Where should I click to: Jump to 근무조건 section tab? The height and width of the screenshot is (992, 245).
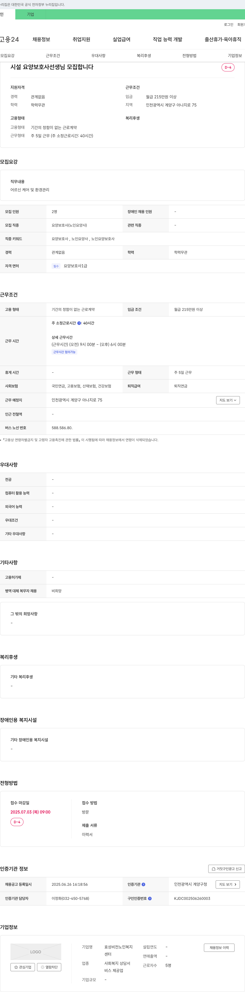[53, 56]
